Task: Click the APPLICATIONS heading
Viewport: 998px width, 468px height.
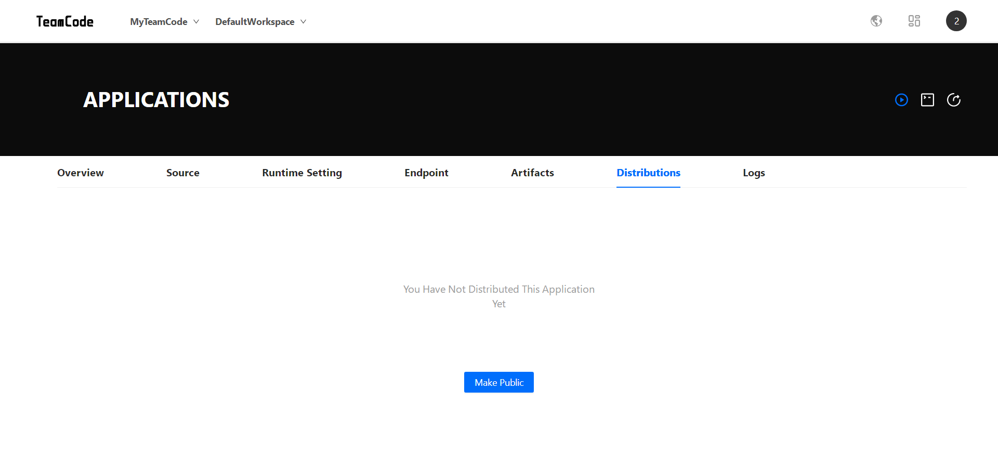Action: click(x=156, y=100)
